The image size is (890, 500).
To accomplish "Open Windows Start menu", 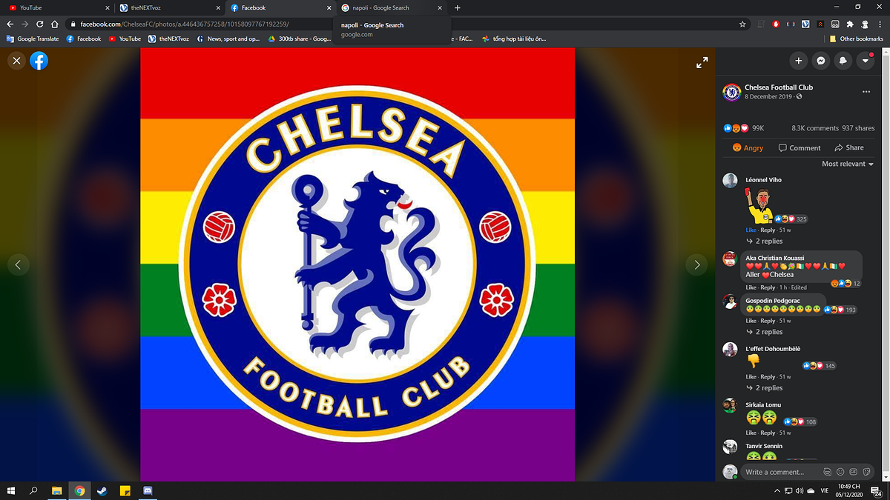I will 11,490.
